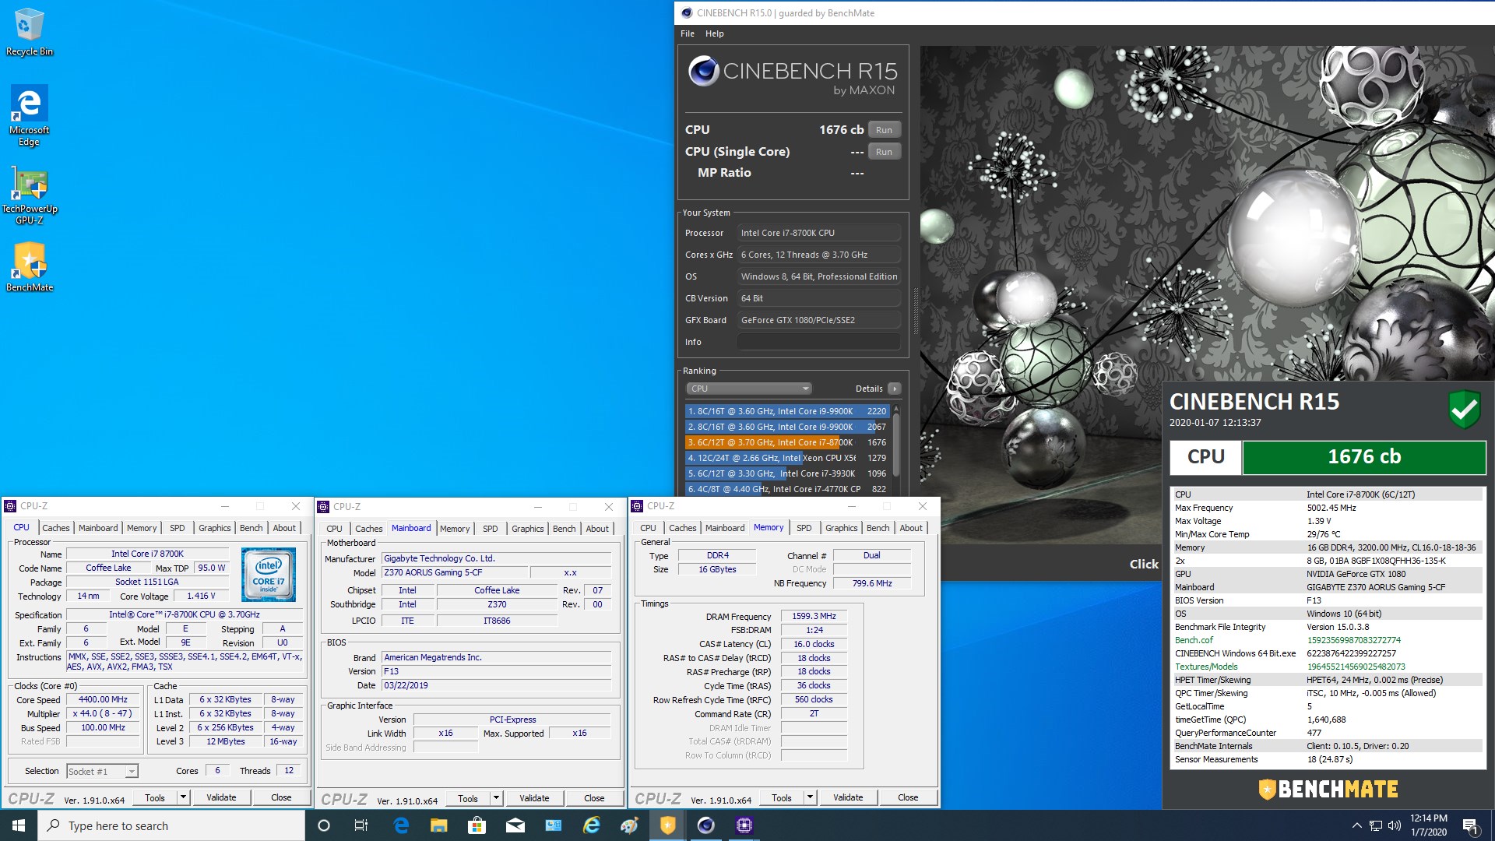Open the BenchMate desktop shortcut
Viewport: 1495px width, 841px height.
point(30,267)
